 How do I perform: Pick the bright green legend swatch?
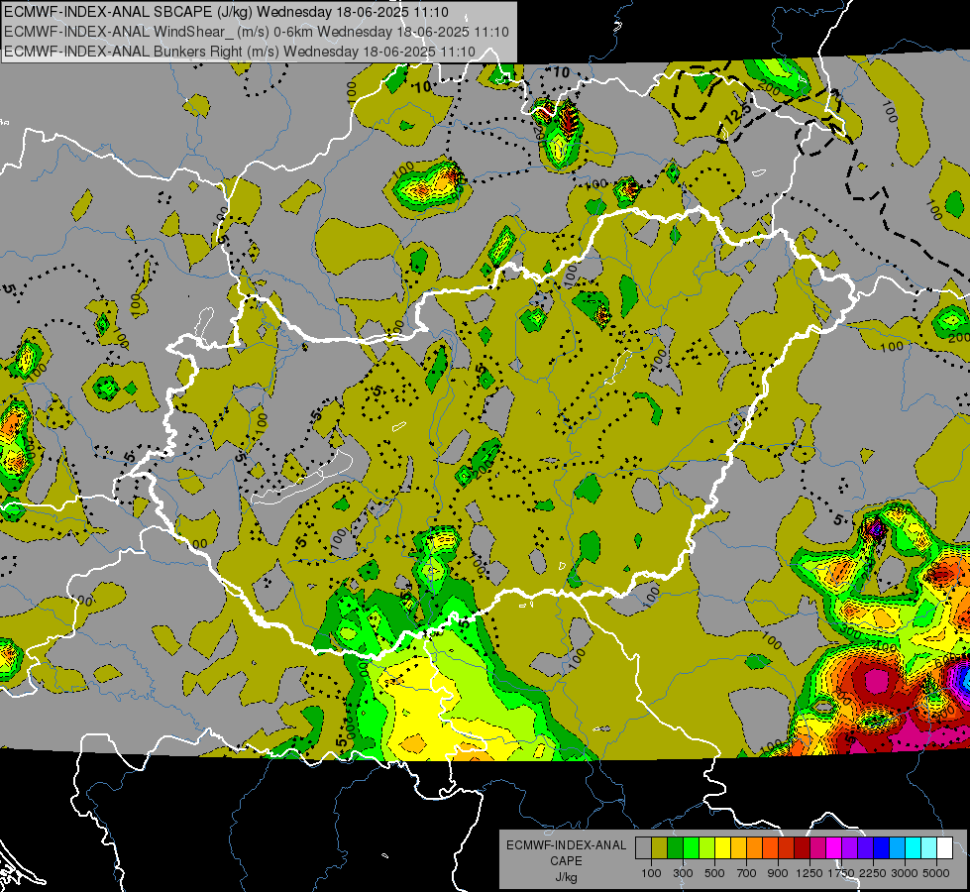click(x=691, y=848)
